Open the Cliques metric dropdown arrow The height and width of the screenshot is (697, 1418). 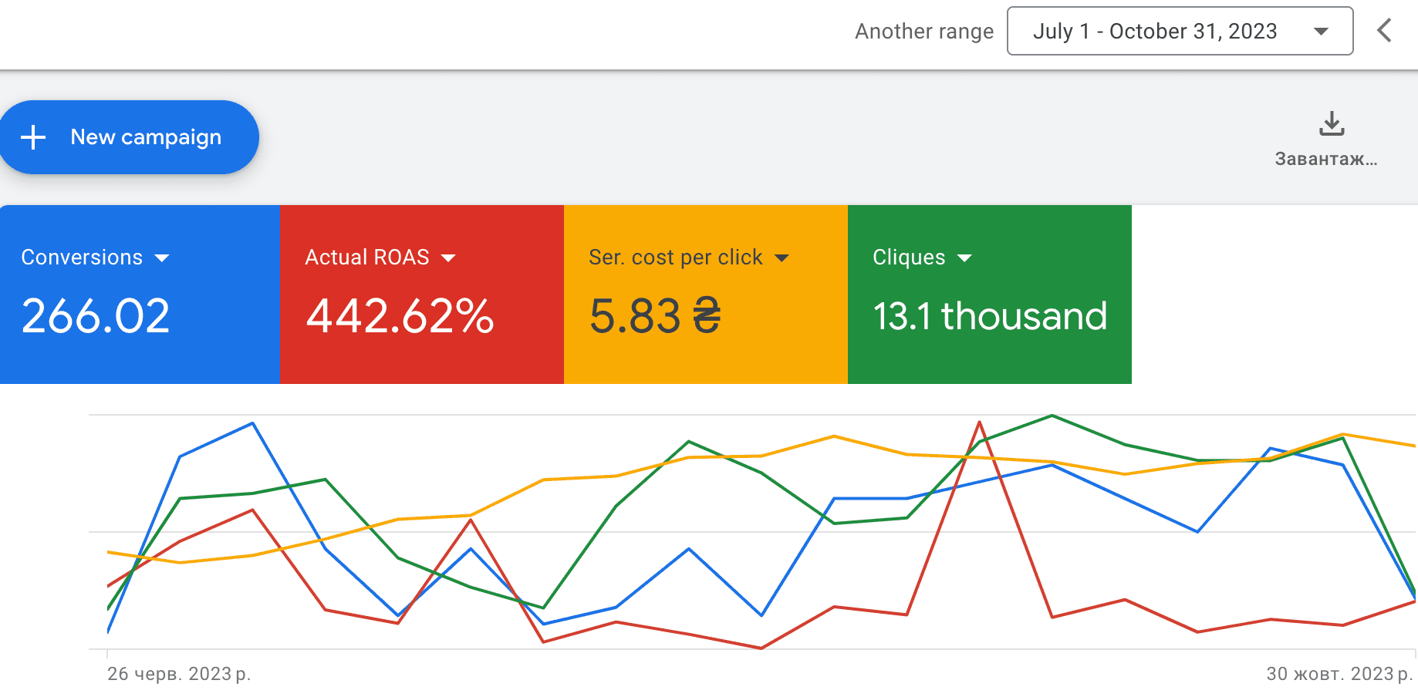point(964,258)
